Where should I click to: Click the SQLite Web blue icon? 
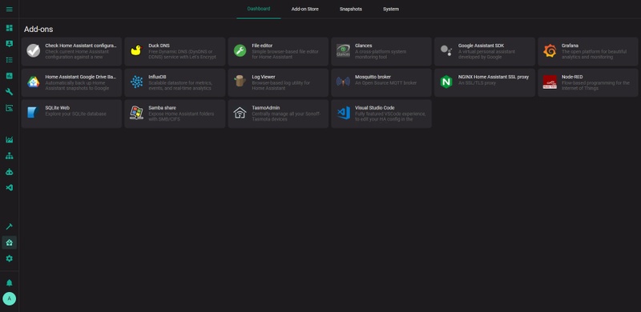pyautogui.click(x=33, y=113)
